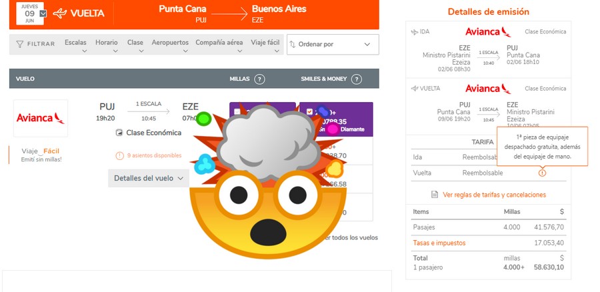This screenshot has height=292, width=600.
Task: Click the Punta Cana PUJ header text
Action: click(x=182, y=14)
